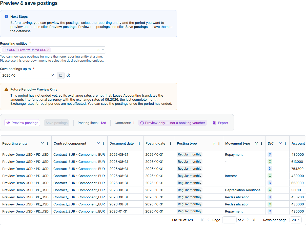Viewport: 306px width, 228px height.
Task: Click the Contracts count 1
Action: pos(134,123)
